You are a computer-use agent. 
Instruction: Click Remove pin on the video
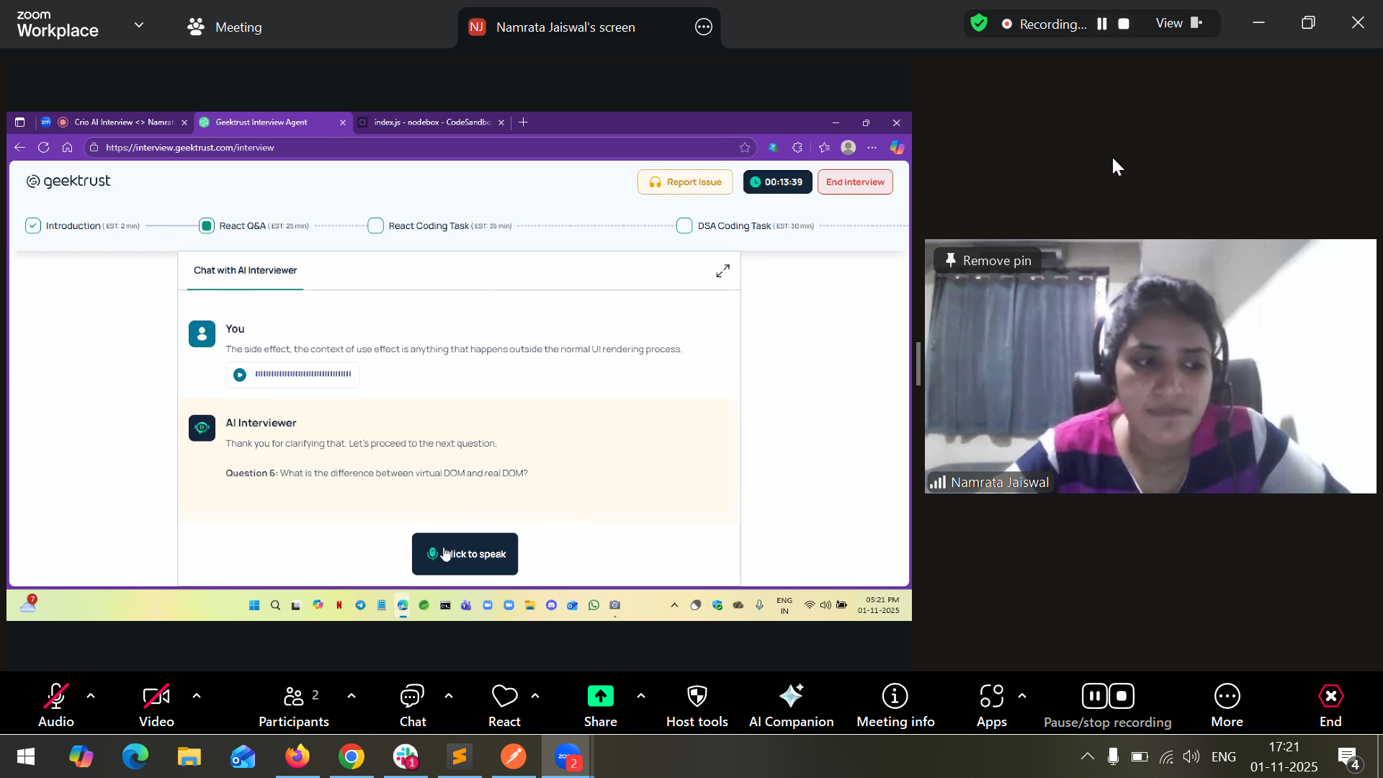tap(989, 260)
